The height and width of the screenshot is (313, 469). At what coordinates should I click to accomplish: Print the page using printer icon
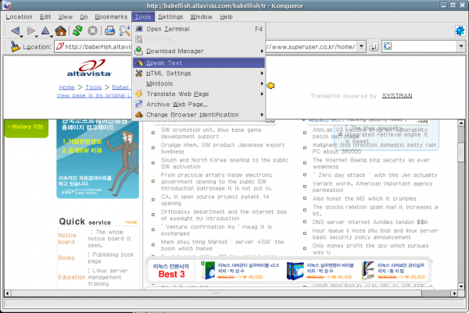(x=109, y=30)
